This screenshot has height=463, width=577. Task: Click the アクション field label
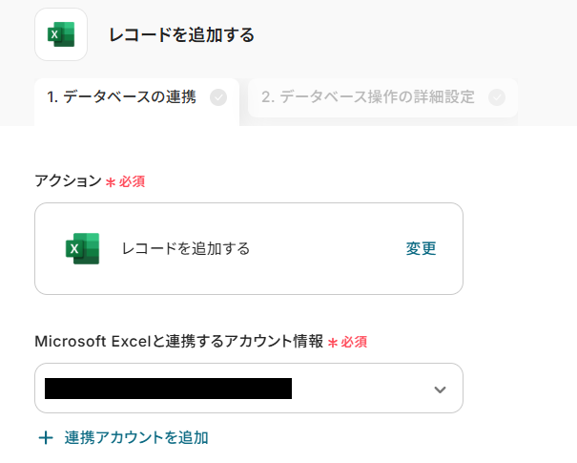[67, 180]
